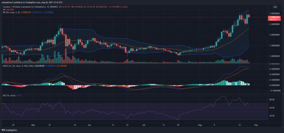Click the RSI value 67.77
Viewport: 284px width, 133px height.
19,95
